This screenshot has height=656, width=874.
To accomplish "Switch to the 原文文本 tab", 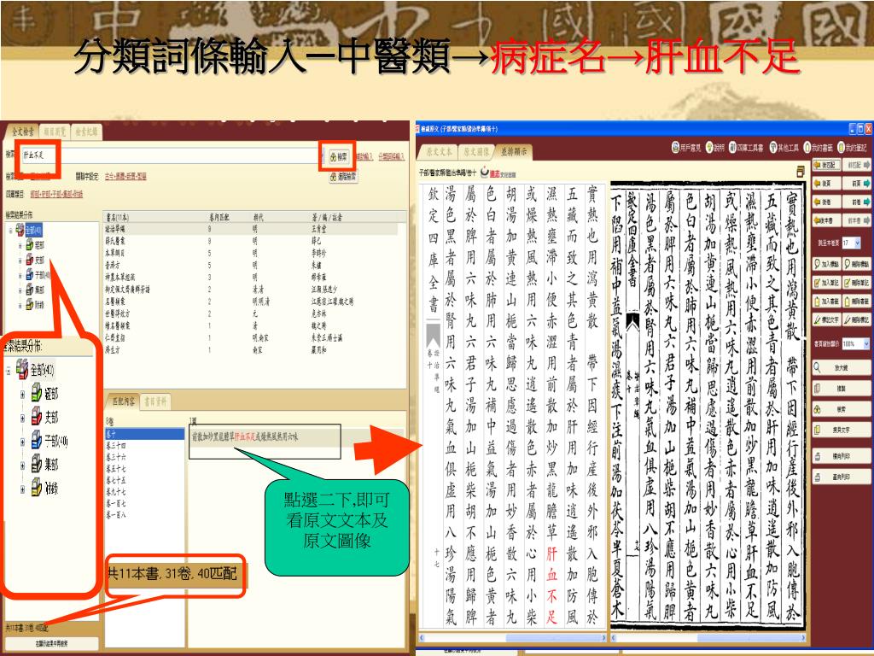I will pos(439,151).
